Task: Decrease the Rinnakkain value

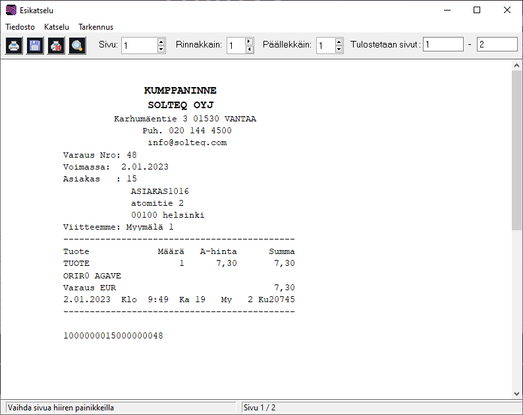Action: point(249,49)
